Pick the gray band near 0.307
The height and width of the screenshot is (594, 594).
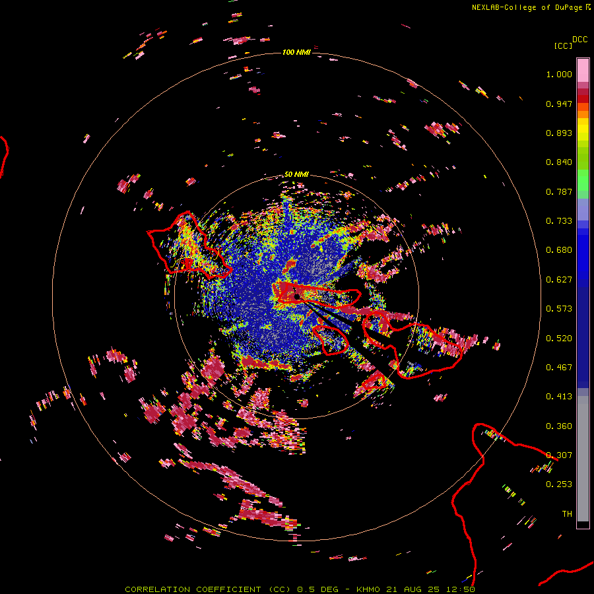point(583,459)
